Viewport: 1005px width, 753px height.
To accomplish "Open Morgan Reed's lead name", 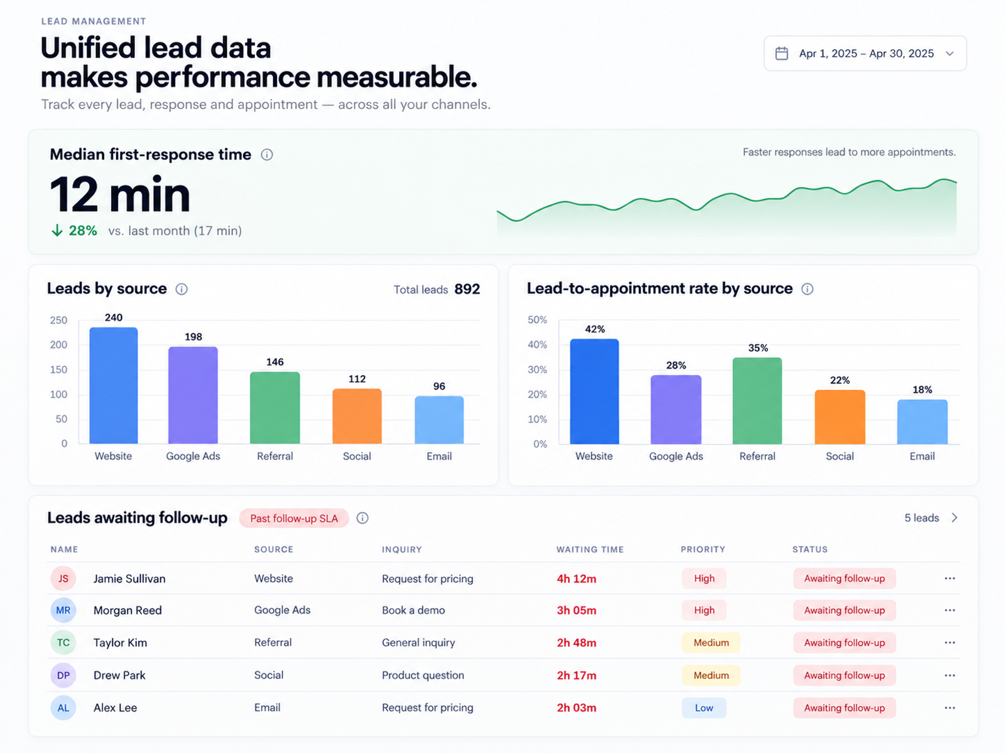I will coord(128,611).
